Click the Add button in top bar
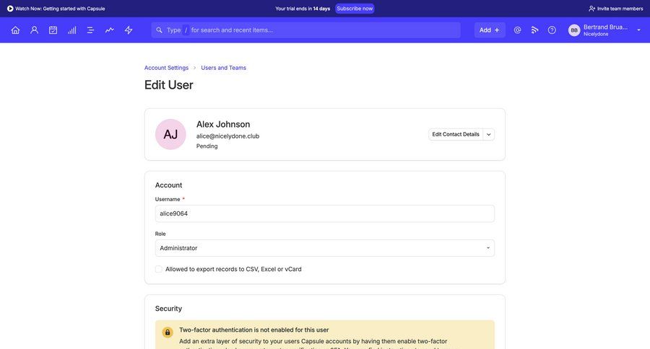Screen dimensions: 650x349 (489, 30)
